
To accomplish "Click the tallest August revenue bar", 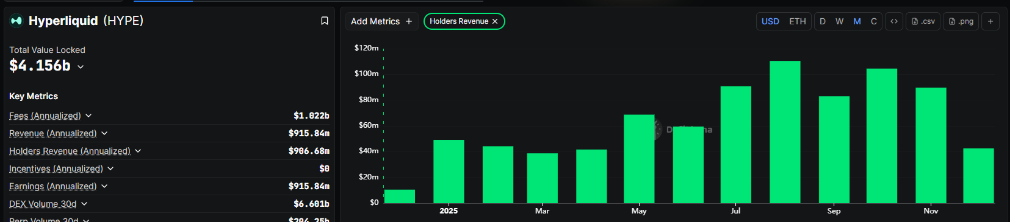I will [x=785, y=132].
